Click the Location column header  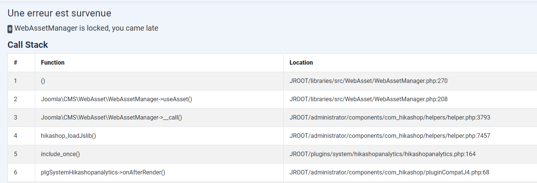[x=301, y=63]
